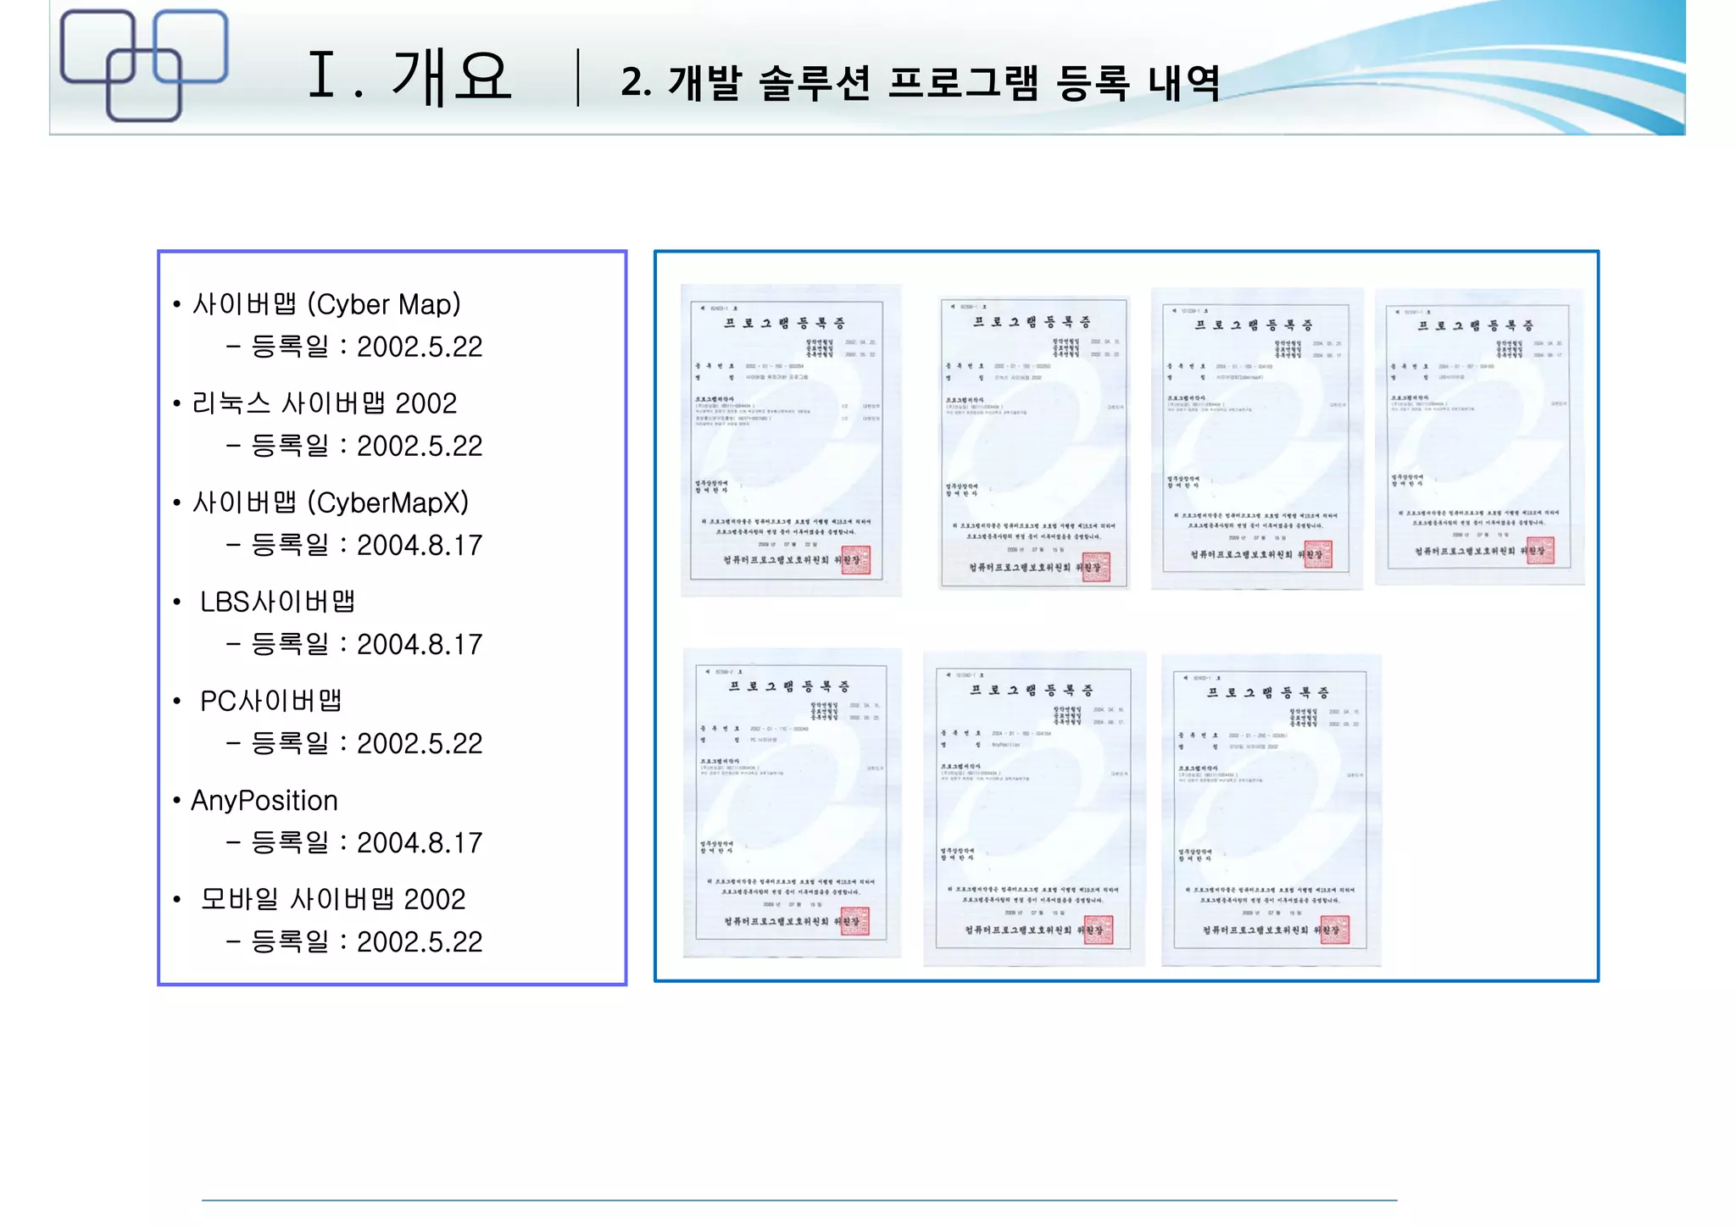Select the '사이버맵 (Cyber Map)' bullet text
Image resolution: width=1736 pixels, height=1227 pixels.
tap(326, 304)
